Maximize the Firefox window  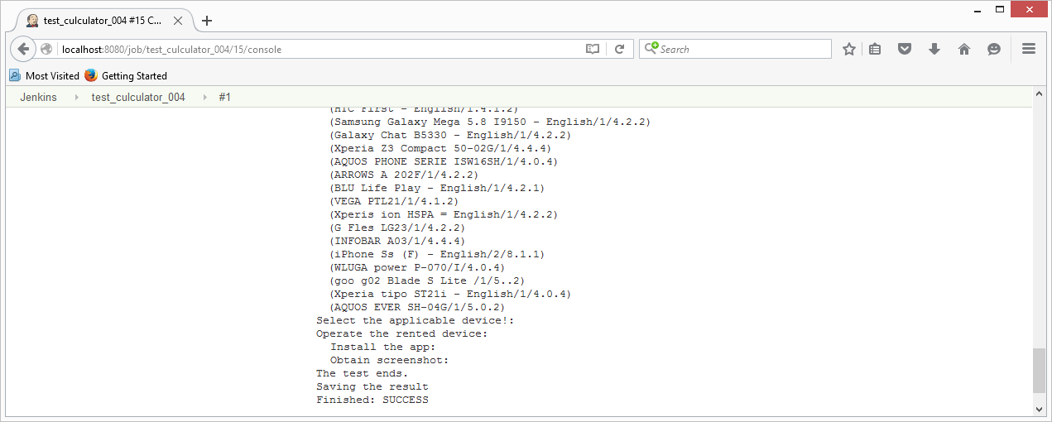[1002, 8]
